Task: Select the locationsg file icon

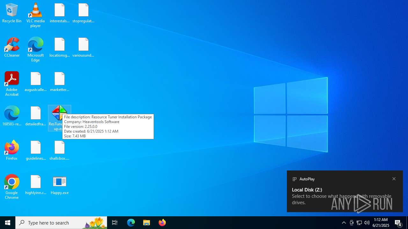Action: coord(60,47)
